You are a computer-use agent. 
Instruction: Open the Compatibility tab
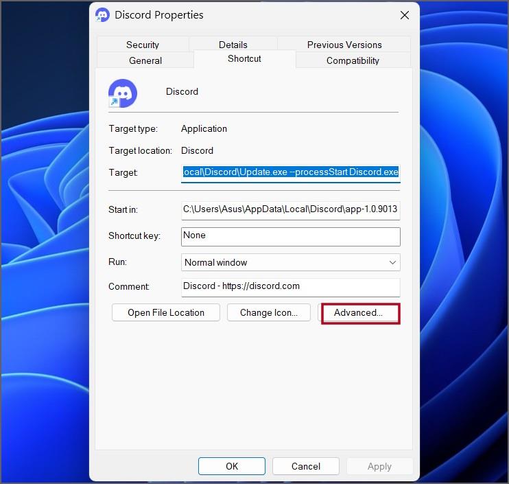click(353, 60)
